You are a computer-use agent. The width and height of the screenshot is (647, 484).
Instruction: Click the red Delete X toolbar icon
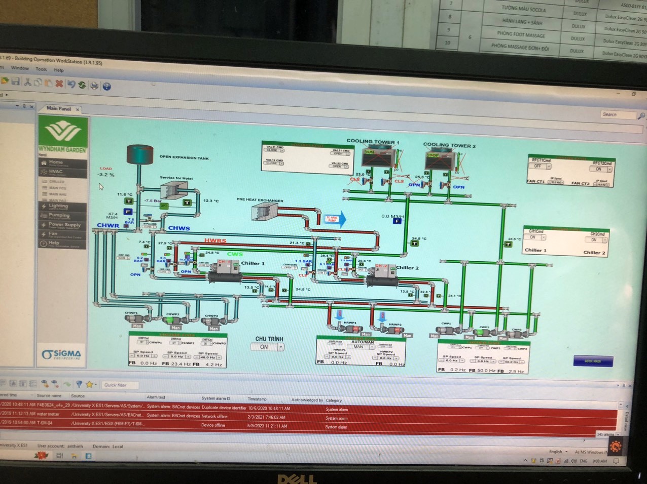59,84
